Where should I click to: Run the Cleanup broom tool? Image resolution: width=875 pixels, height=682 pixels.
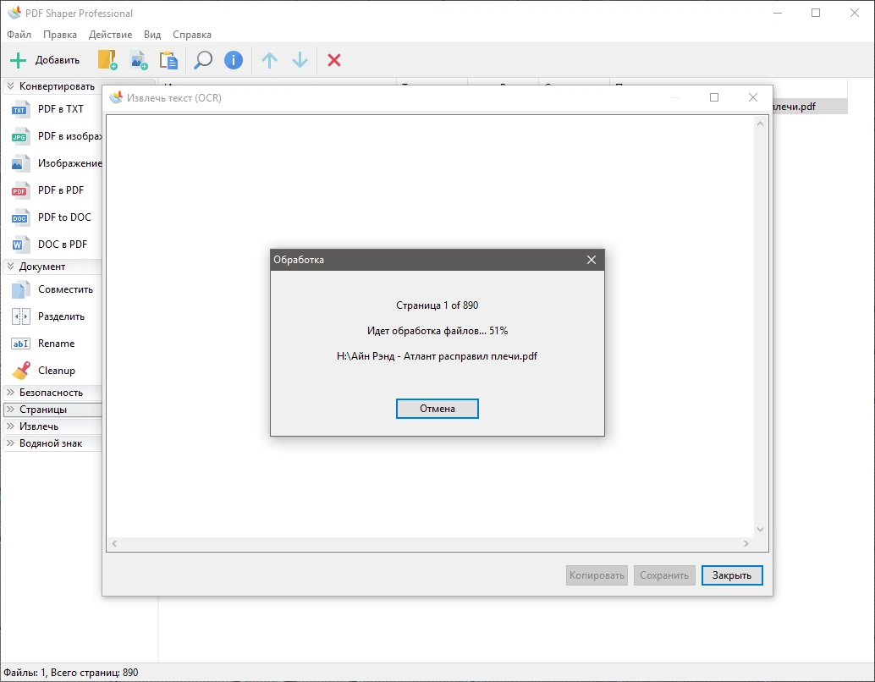[x=21, y=371]
